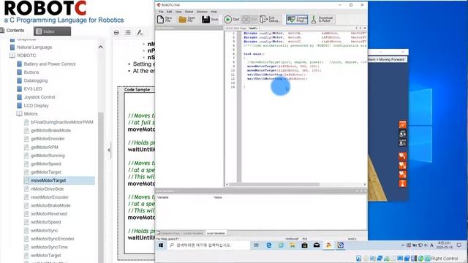This screenshot has height=263, width=468.
Task: Click Compile Program toolbar button
Action: (297, 20)
